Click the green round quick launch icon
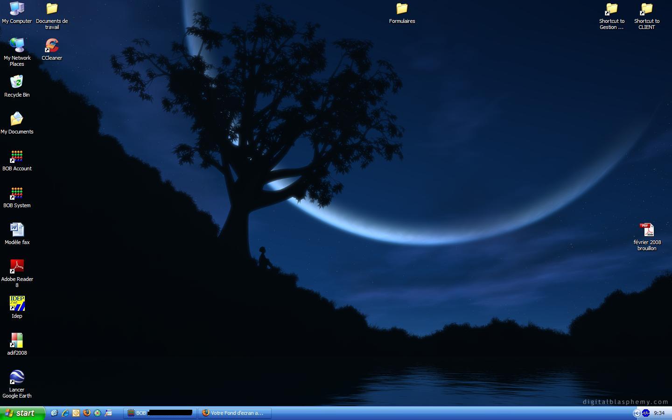Image resolution: width=672 pixels, height=420 pixels. 98,413
